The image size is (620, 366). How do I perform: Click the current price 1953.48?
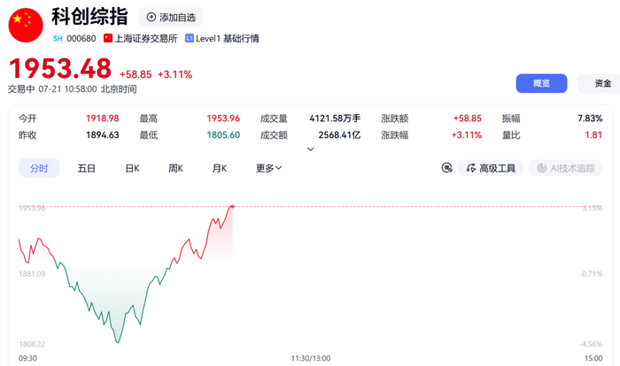point(60,68)
